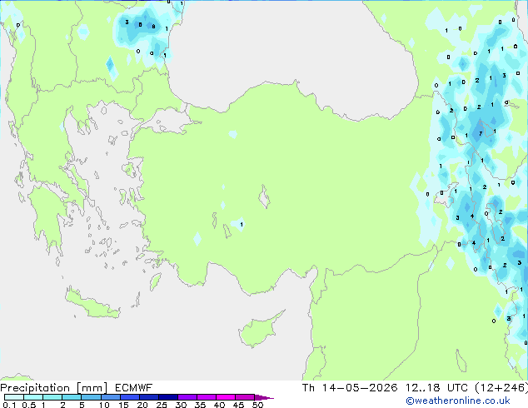528x408 pixels.
Task: Click the legend label '0.1'
Action: click(9, 405)
